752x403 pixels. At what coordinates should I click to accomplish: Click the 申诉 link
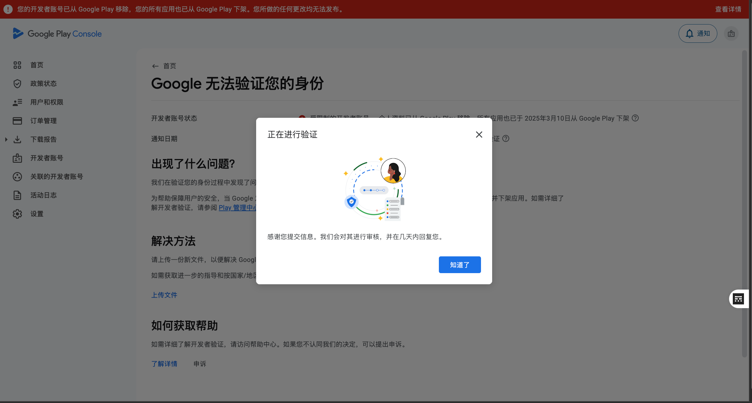tap(199, 364)
